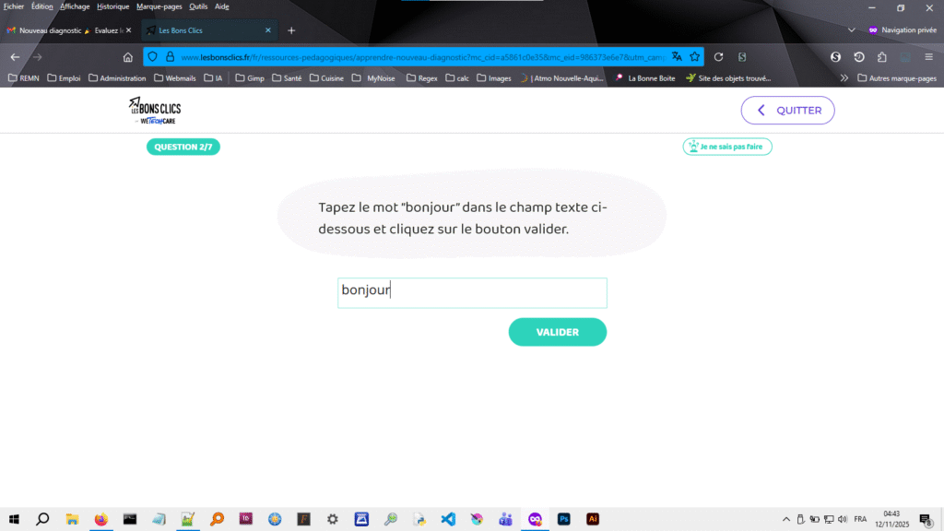
Task: Click the QUITTER button
Action: [x=787, y=110]
